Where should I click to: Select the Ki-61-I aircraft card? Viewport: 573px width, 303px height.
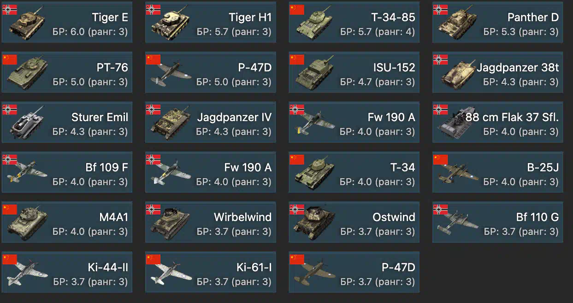tap(210, 272)
